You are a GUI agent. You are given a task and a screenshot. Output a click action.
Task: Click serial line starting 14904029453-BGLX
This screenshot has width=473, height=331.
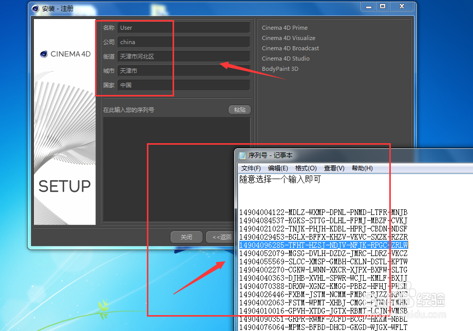[324, 237]
